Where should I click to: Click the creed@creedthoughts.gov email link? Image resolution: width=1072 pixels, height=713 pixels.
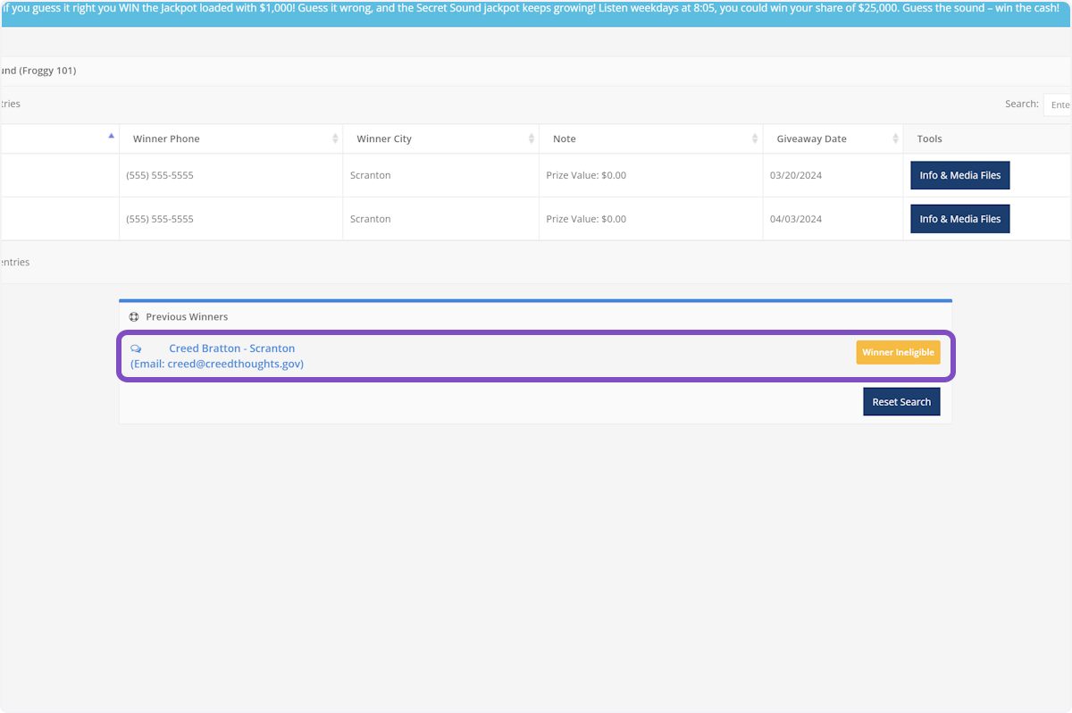pyautogui.click(x=217, y=364)
